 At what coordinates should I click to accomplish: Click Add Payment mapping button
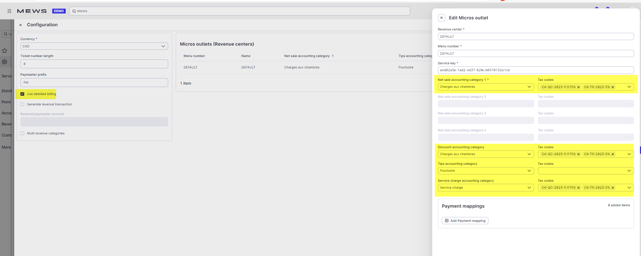[465, 221]
